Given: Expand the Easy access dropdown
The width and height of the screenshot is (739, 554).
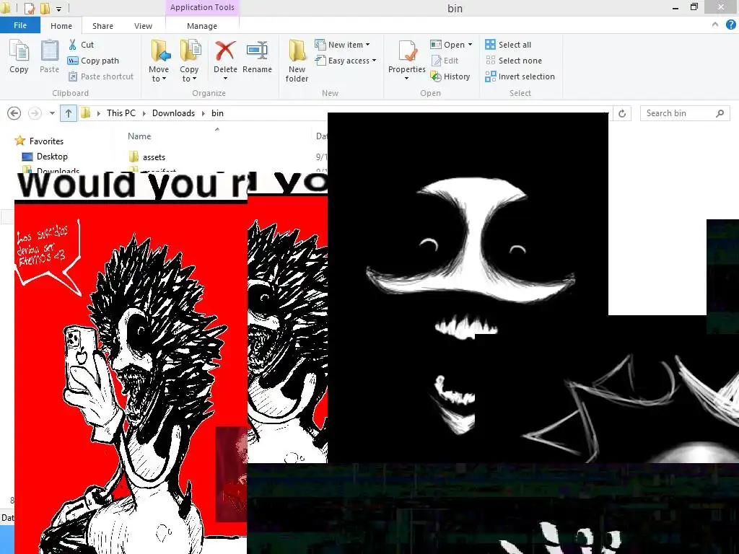Looking at the screenshot, I should [x=375, y=61].
